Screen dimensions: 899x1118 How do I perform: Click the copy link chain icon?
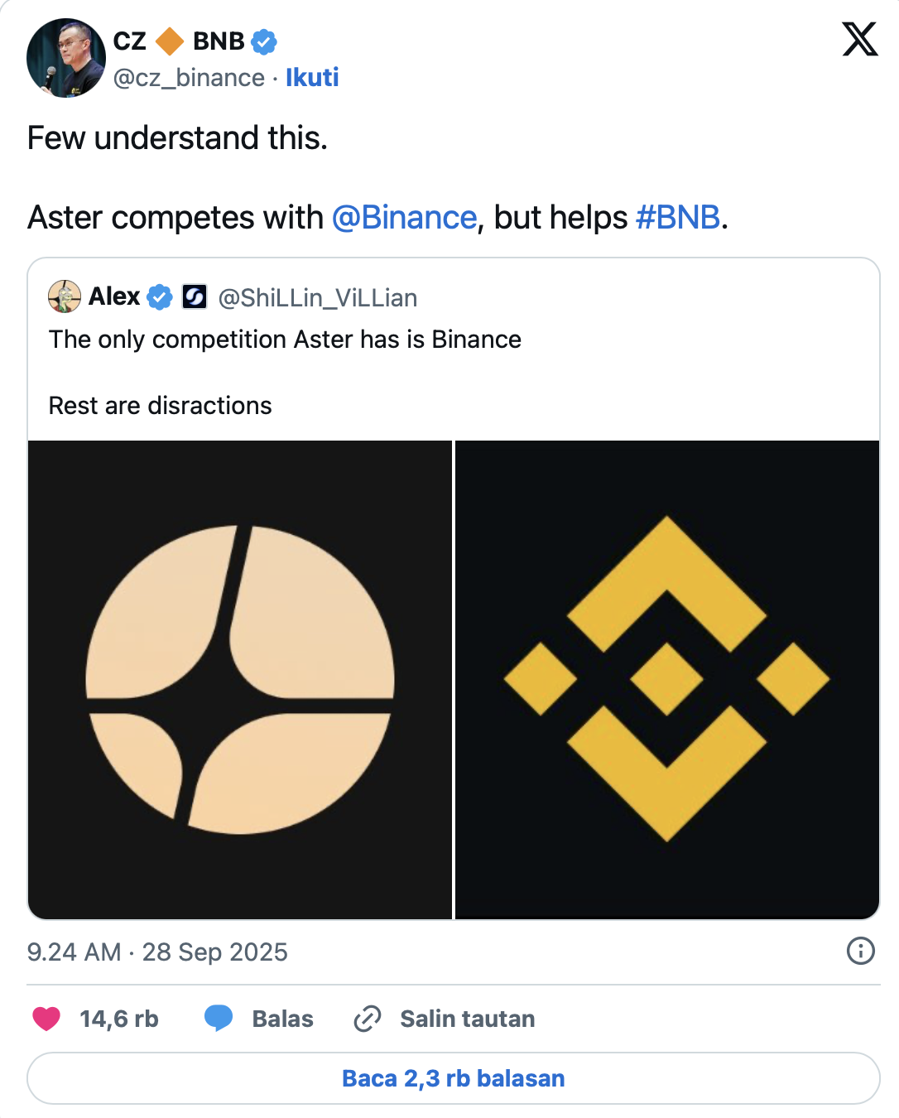(368, 1018)
